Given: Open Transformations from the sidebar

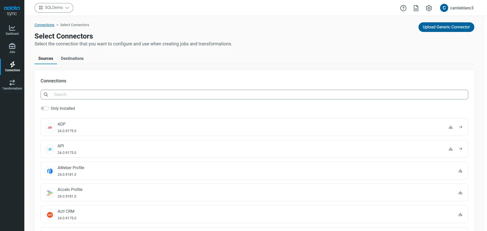Looking at the screenshot, I should tap(12, 85).
